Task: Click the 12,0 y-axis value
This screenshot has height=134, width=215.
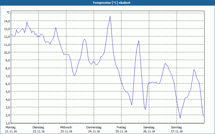Action: tap(7, 37)
